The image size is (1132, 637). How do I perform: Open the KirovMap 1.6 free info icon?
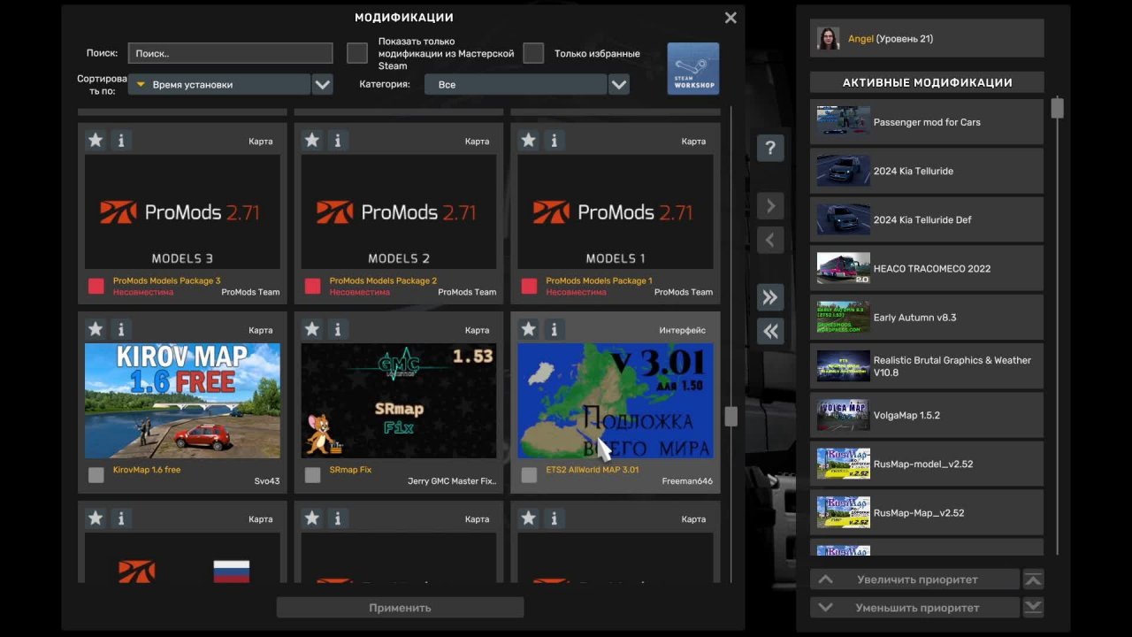pos(121,329)
